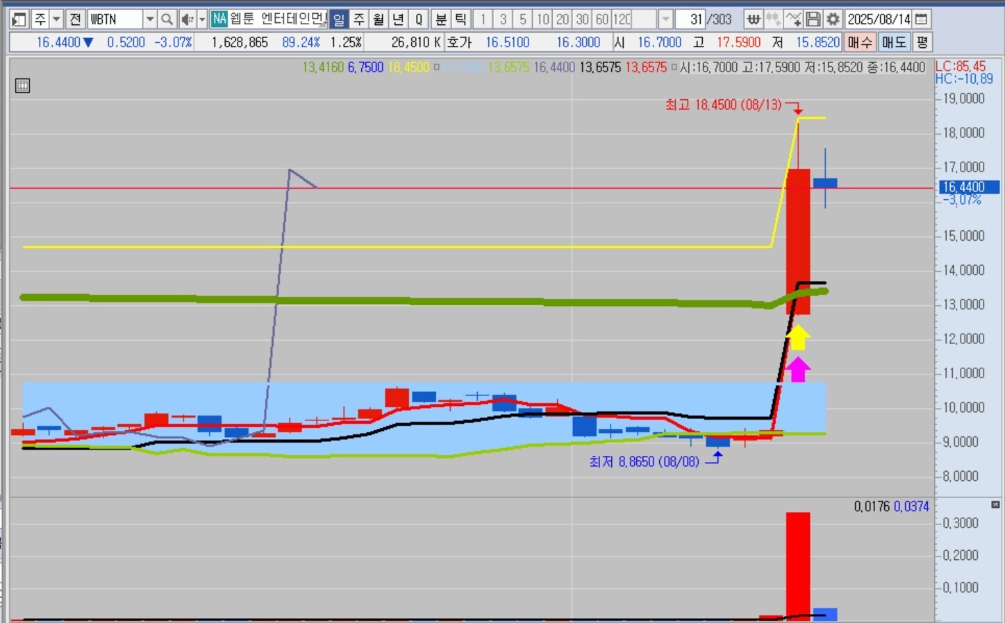Viewport: 1005px width, 623px height.
Task: Click the speaker sound alert icon
Action: 186,19
